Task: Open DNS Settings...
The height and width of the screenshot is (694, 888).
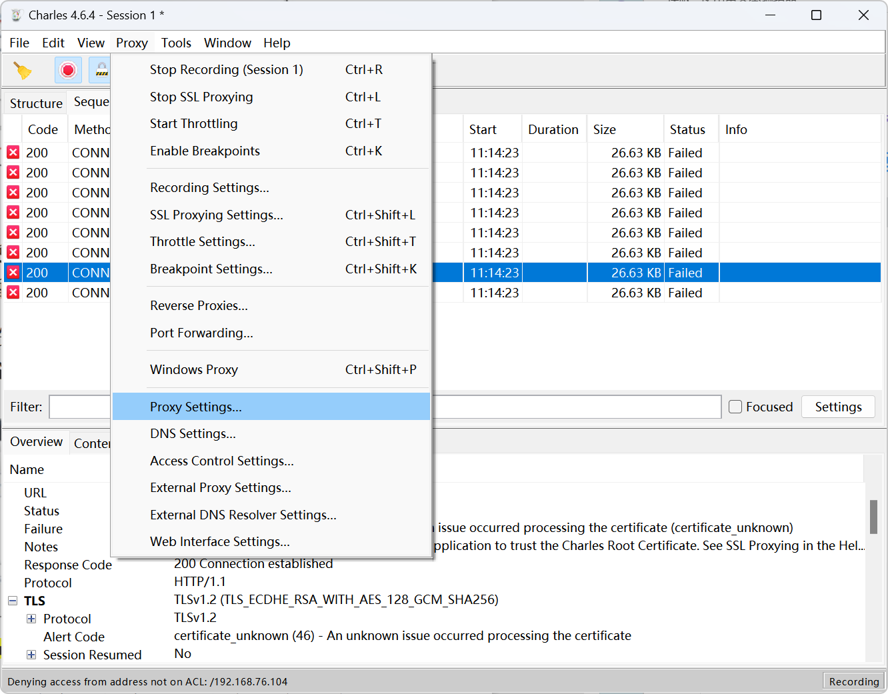Action: [271, 434]
